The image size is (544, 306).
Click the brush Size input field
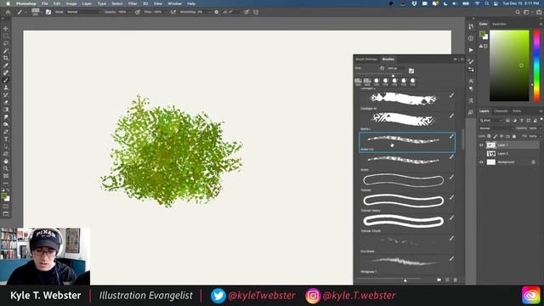[395, 68]
